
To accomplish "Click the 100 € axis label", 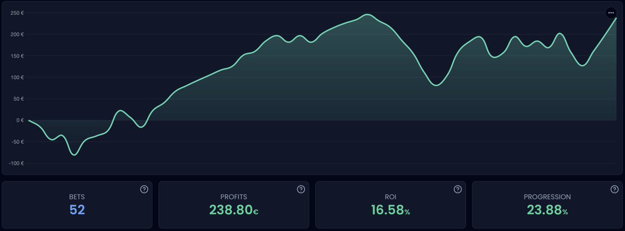I will point(17,77).
